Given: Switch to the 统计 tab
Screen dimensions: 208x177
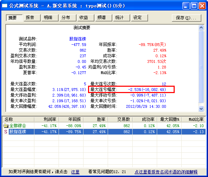Looking at the screenshot, I should (122, 18).
